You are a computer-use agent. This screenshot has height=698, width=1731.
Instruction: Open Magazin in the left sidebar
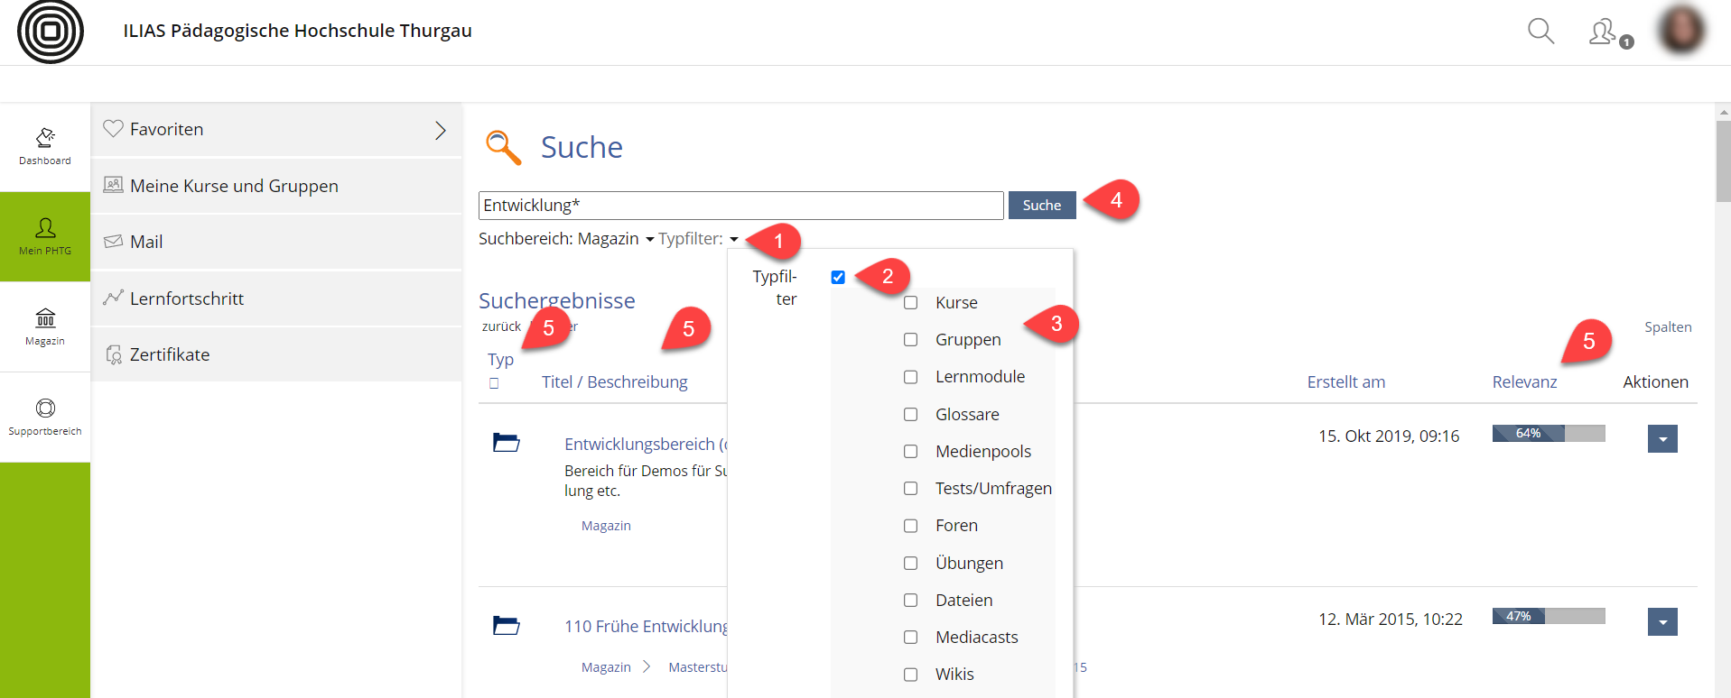click(x=45, y=326)
